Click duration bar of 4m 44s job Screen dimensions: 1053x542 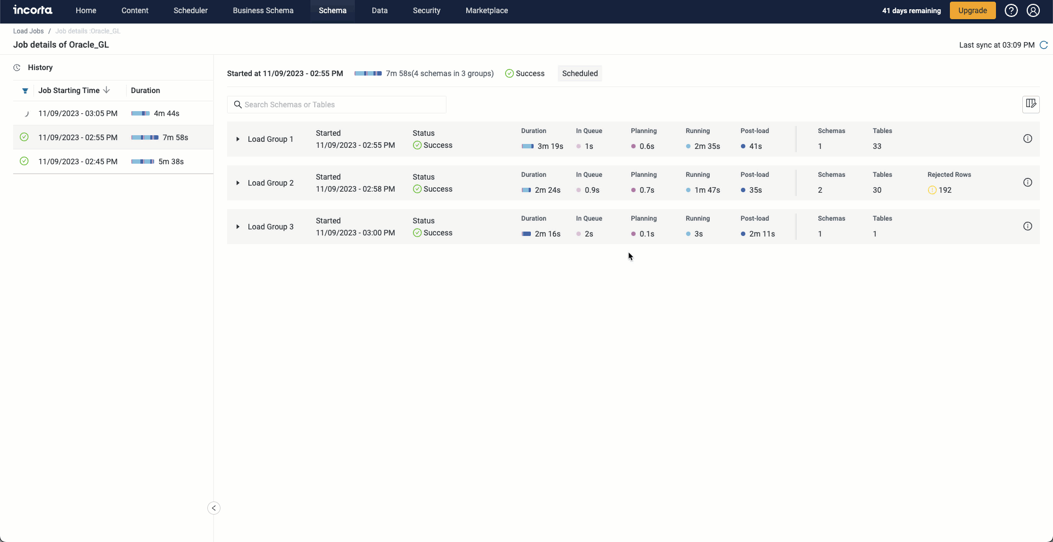point(140,113)
